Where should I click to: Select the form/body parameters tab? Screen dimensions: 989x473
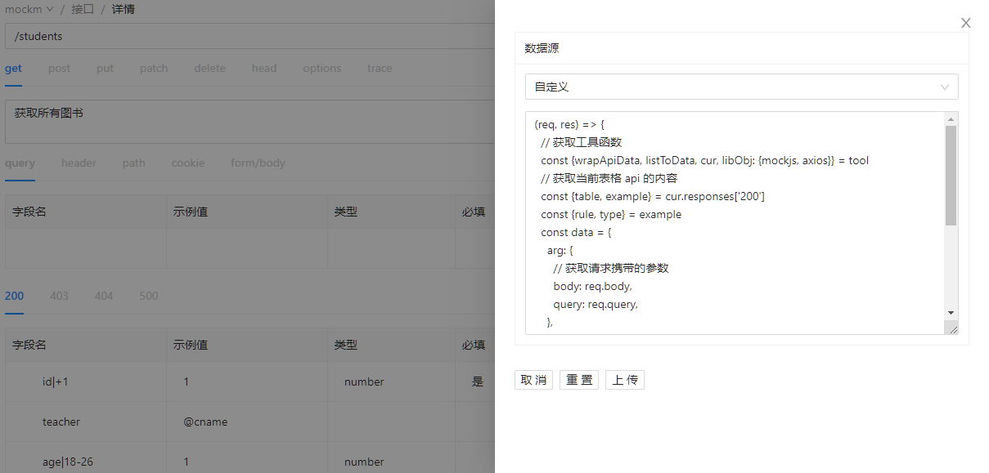258,163
